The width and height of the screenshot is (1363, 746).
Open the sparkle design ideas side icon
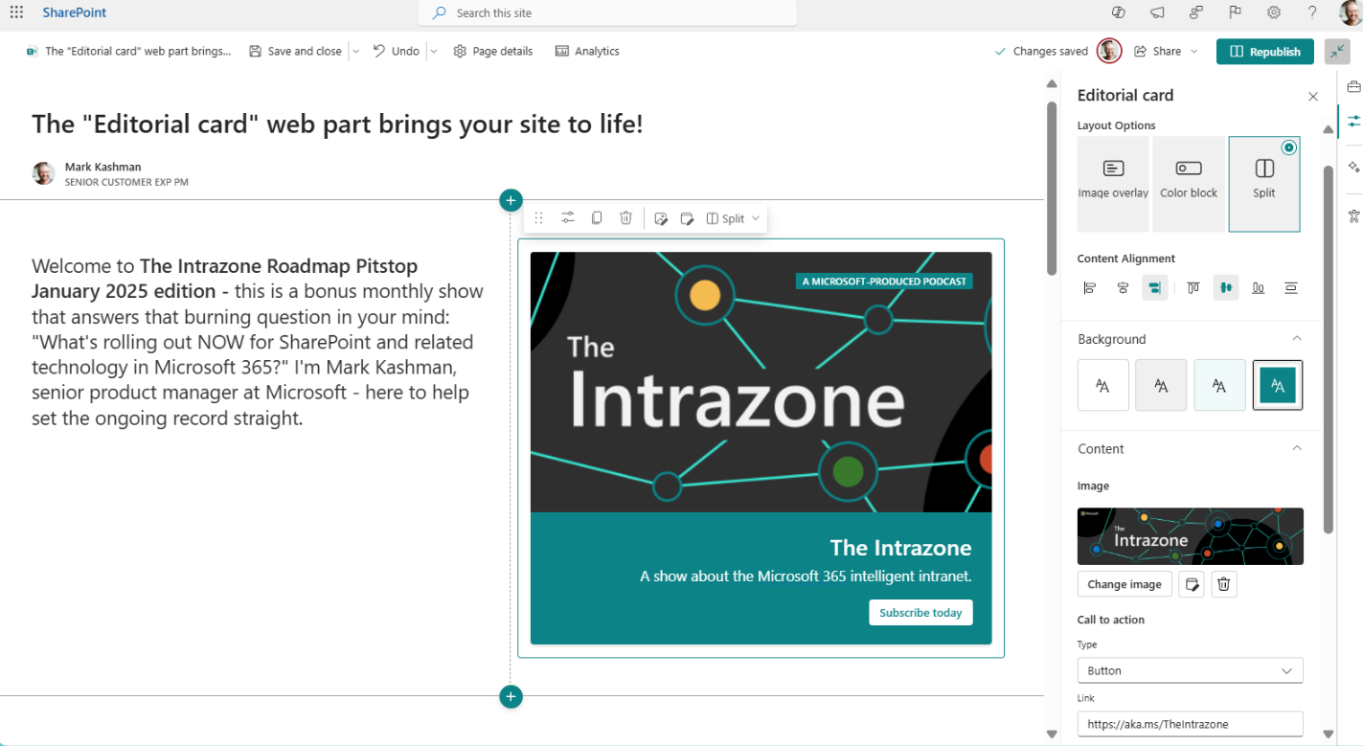[x=1353, y=167]
